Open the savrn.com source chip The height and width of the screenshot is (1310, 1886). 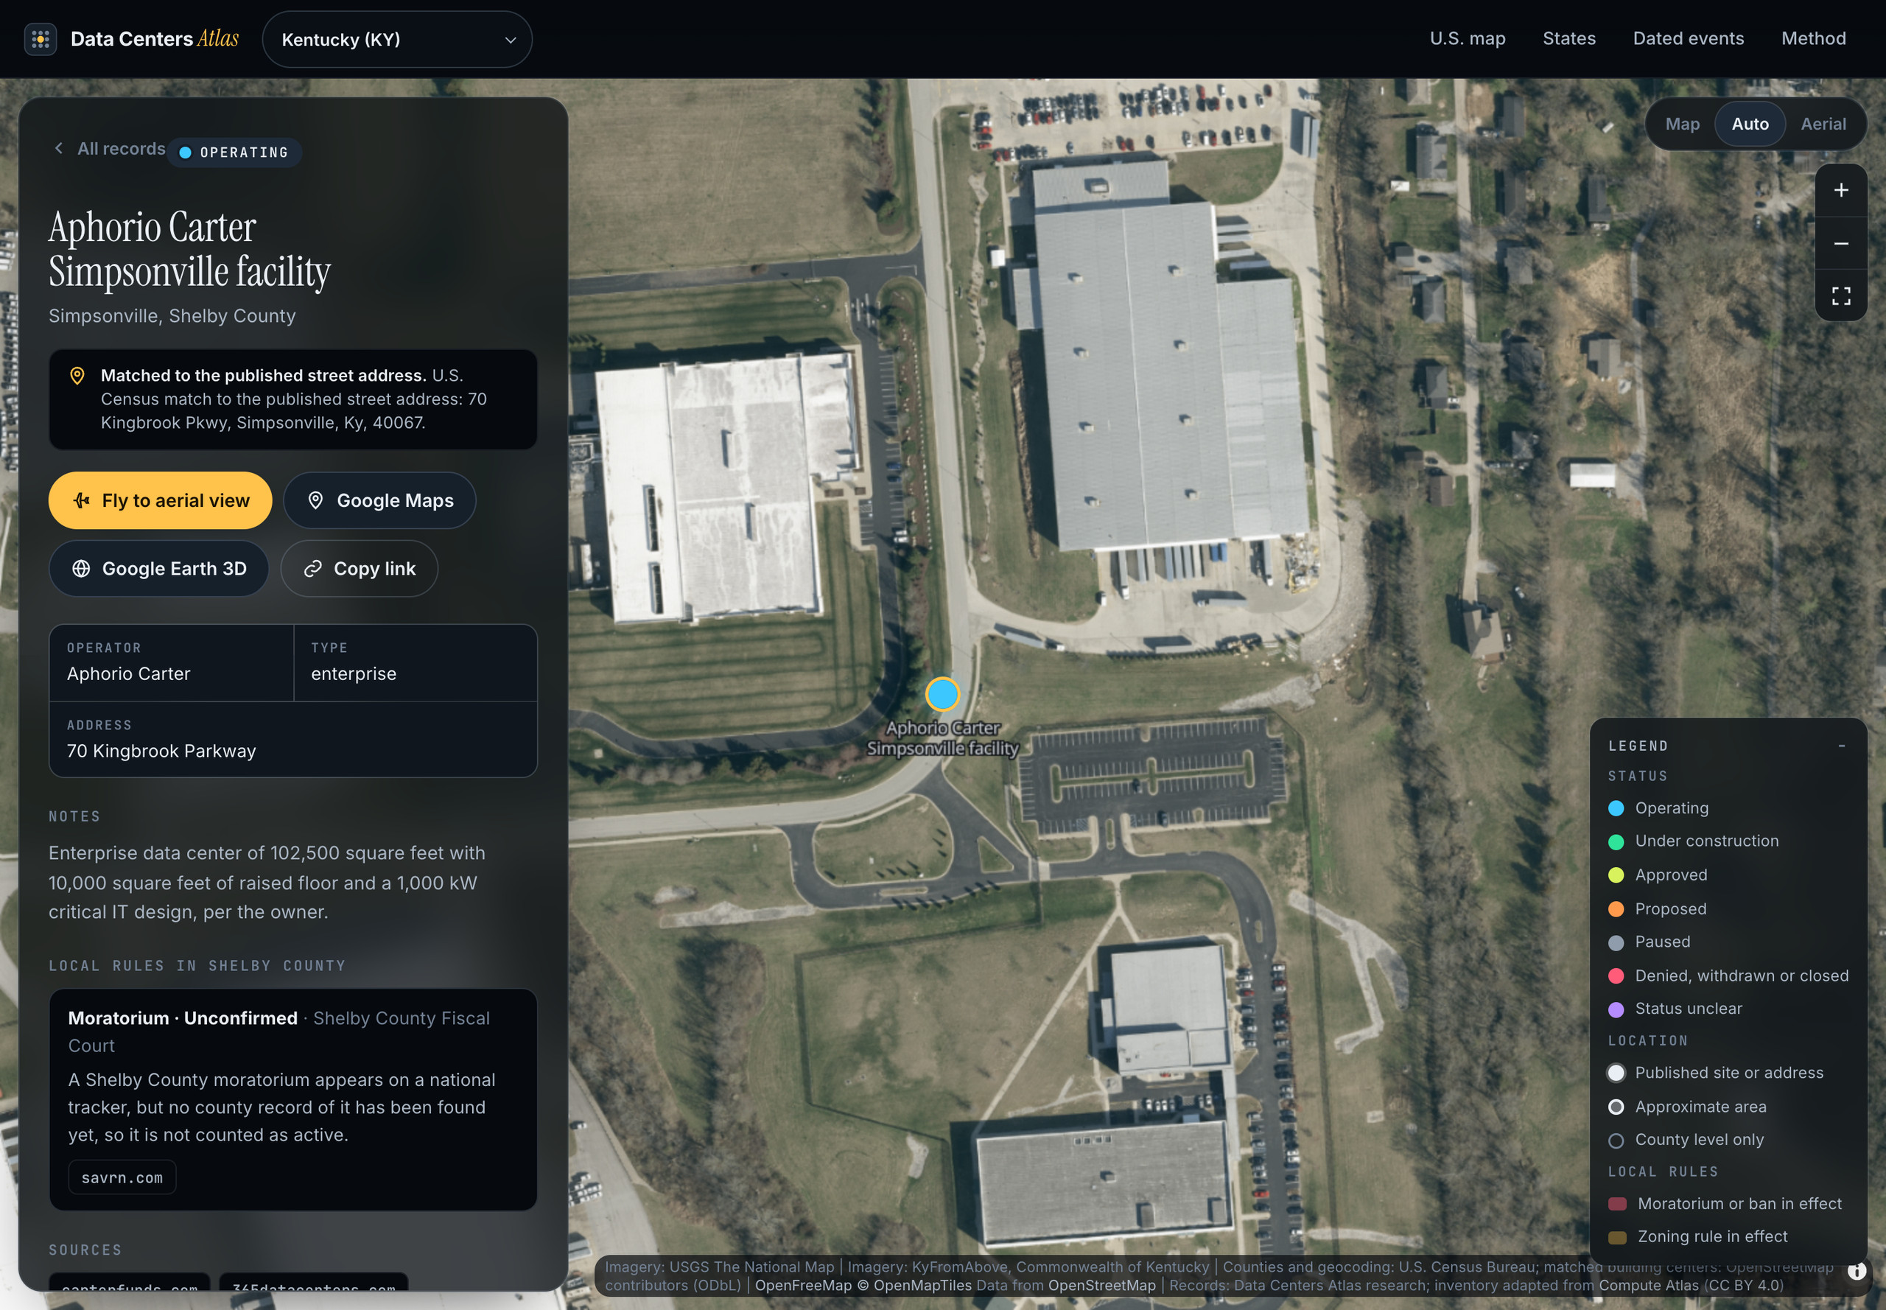[122, 1178]
